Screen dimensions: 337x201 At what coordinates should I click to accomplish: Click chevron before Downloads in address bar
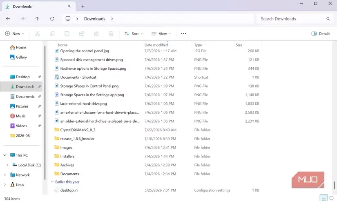77,19
